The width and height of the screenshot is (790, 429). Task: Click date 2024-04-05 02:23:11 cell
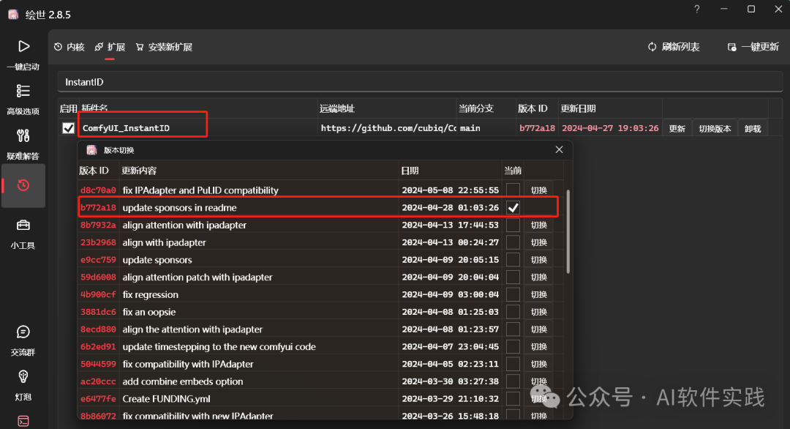click(x=451, y=364)
